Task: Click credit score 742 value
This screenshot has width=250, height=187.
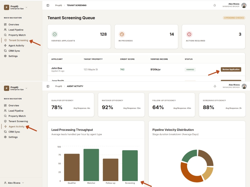Action: [x=122, y=70]
